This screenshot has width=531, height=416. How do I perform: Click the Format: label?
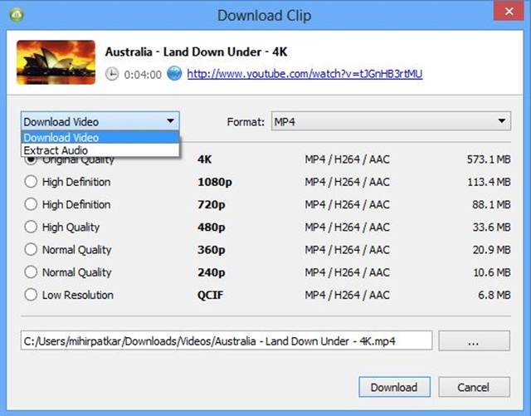[246, 122]
